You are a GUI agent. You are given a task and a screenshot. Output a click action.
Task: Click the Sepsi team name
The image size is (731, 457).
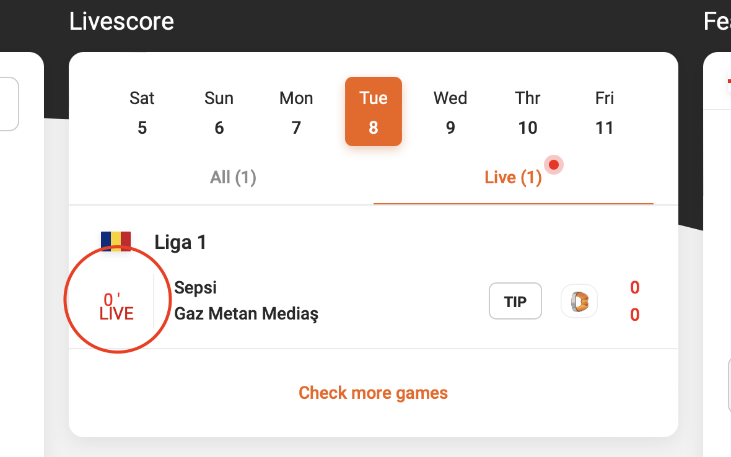click(x=196, y=287)
